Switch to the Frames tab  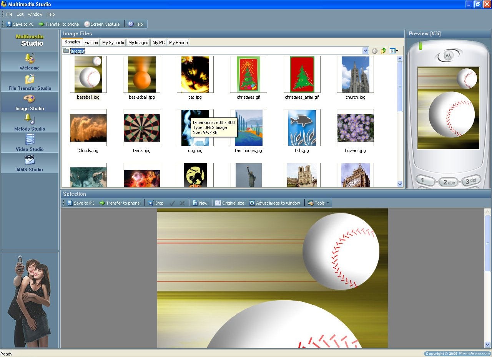coord(91,43)
